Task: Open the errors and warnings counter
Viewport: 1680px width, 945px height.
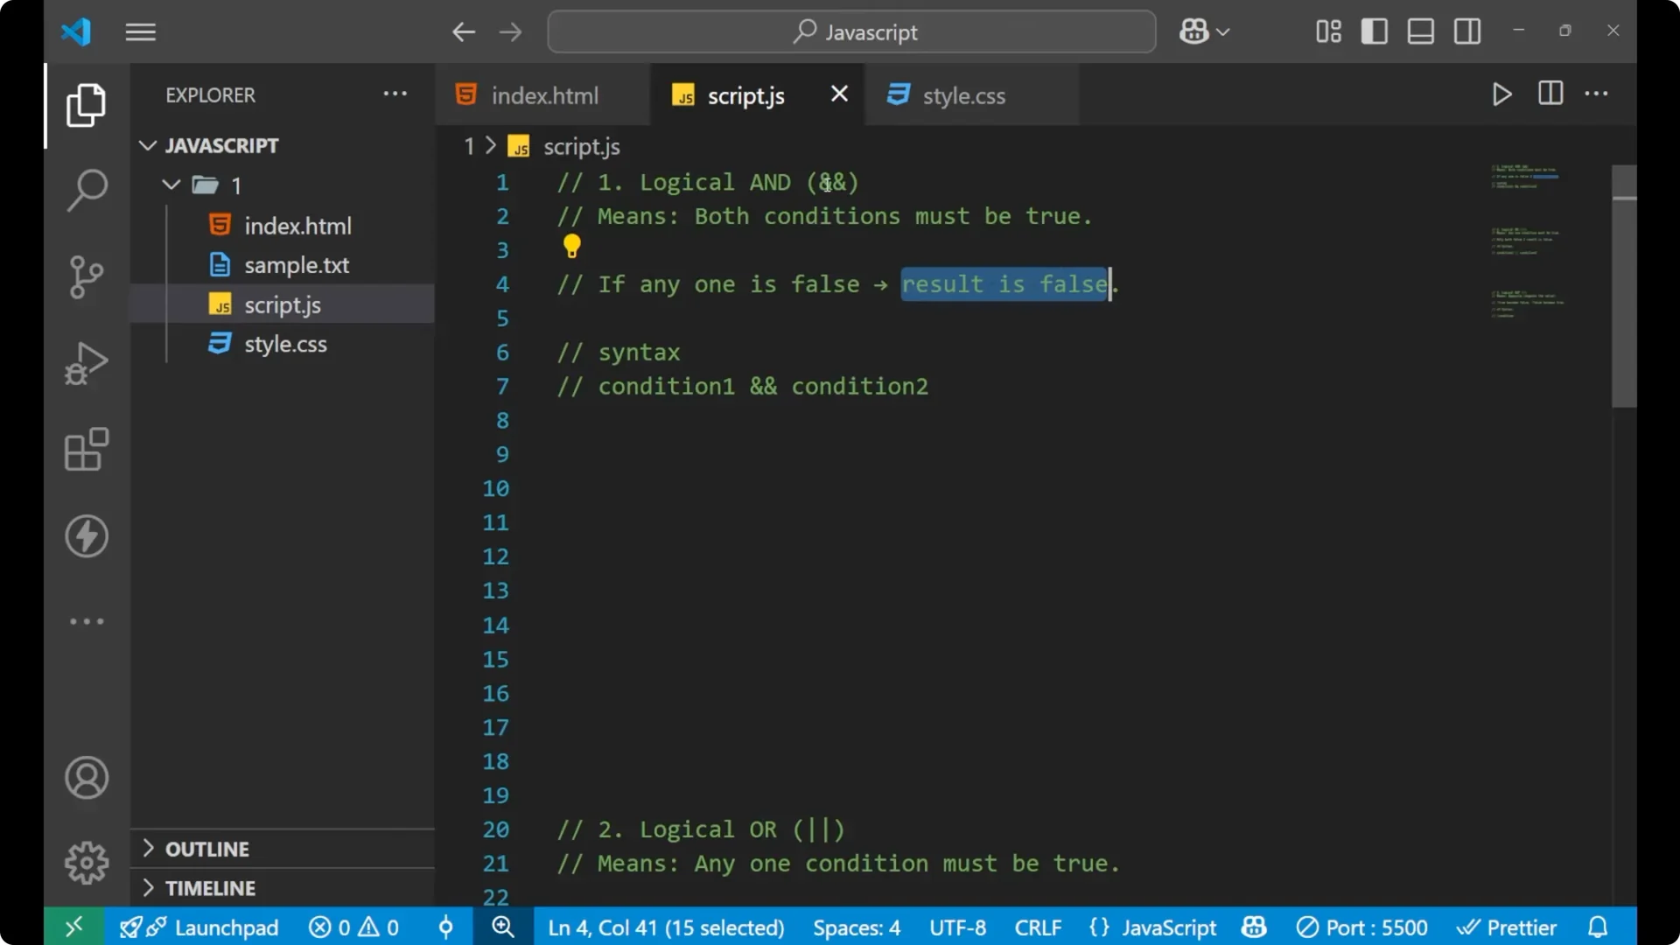Action: (353, 927)
